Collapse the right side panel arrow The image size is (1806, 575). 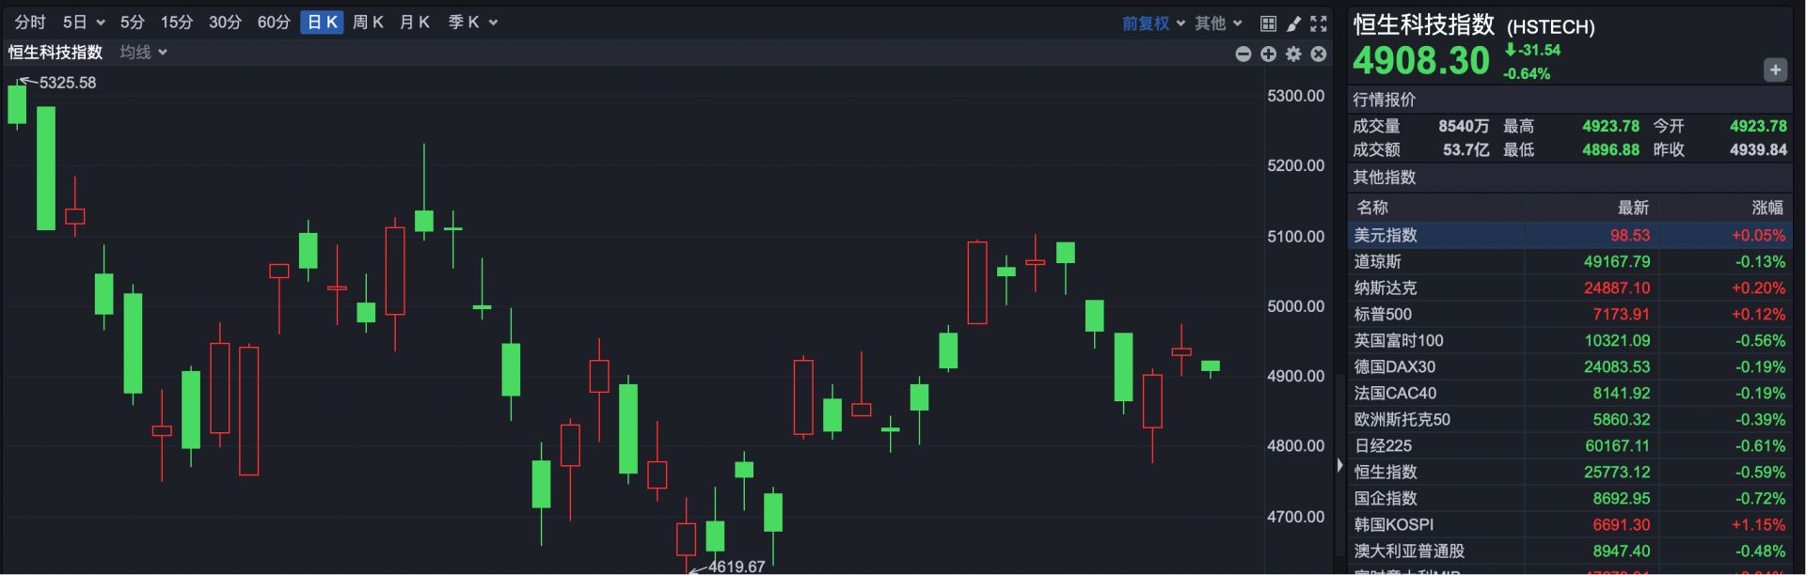(1339, 465)
